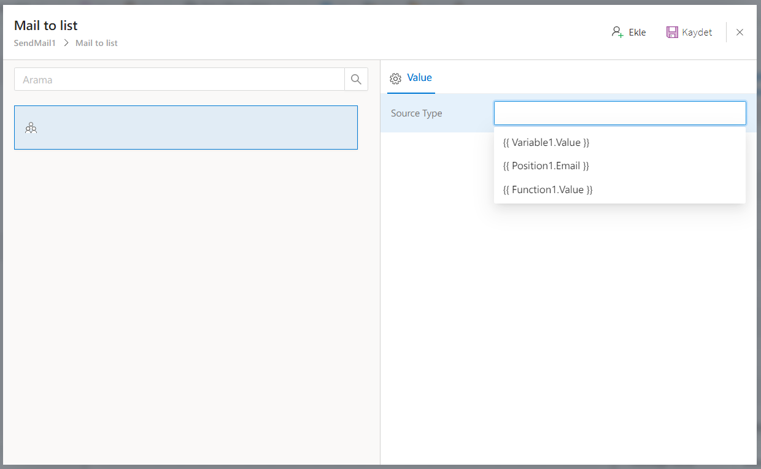Select {{ Function1.Value }} from list

tap(548, 189)
